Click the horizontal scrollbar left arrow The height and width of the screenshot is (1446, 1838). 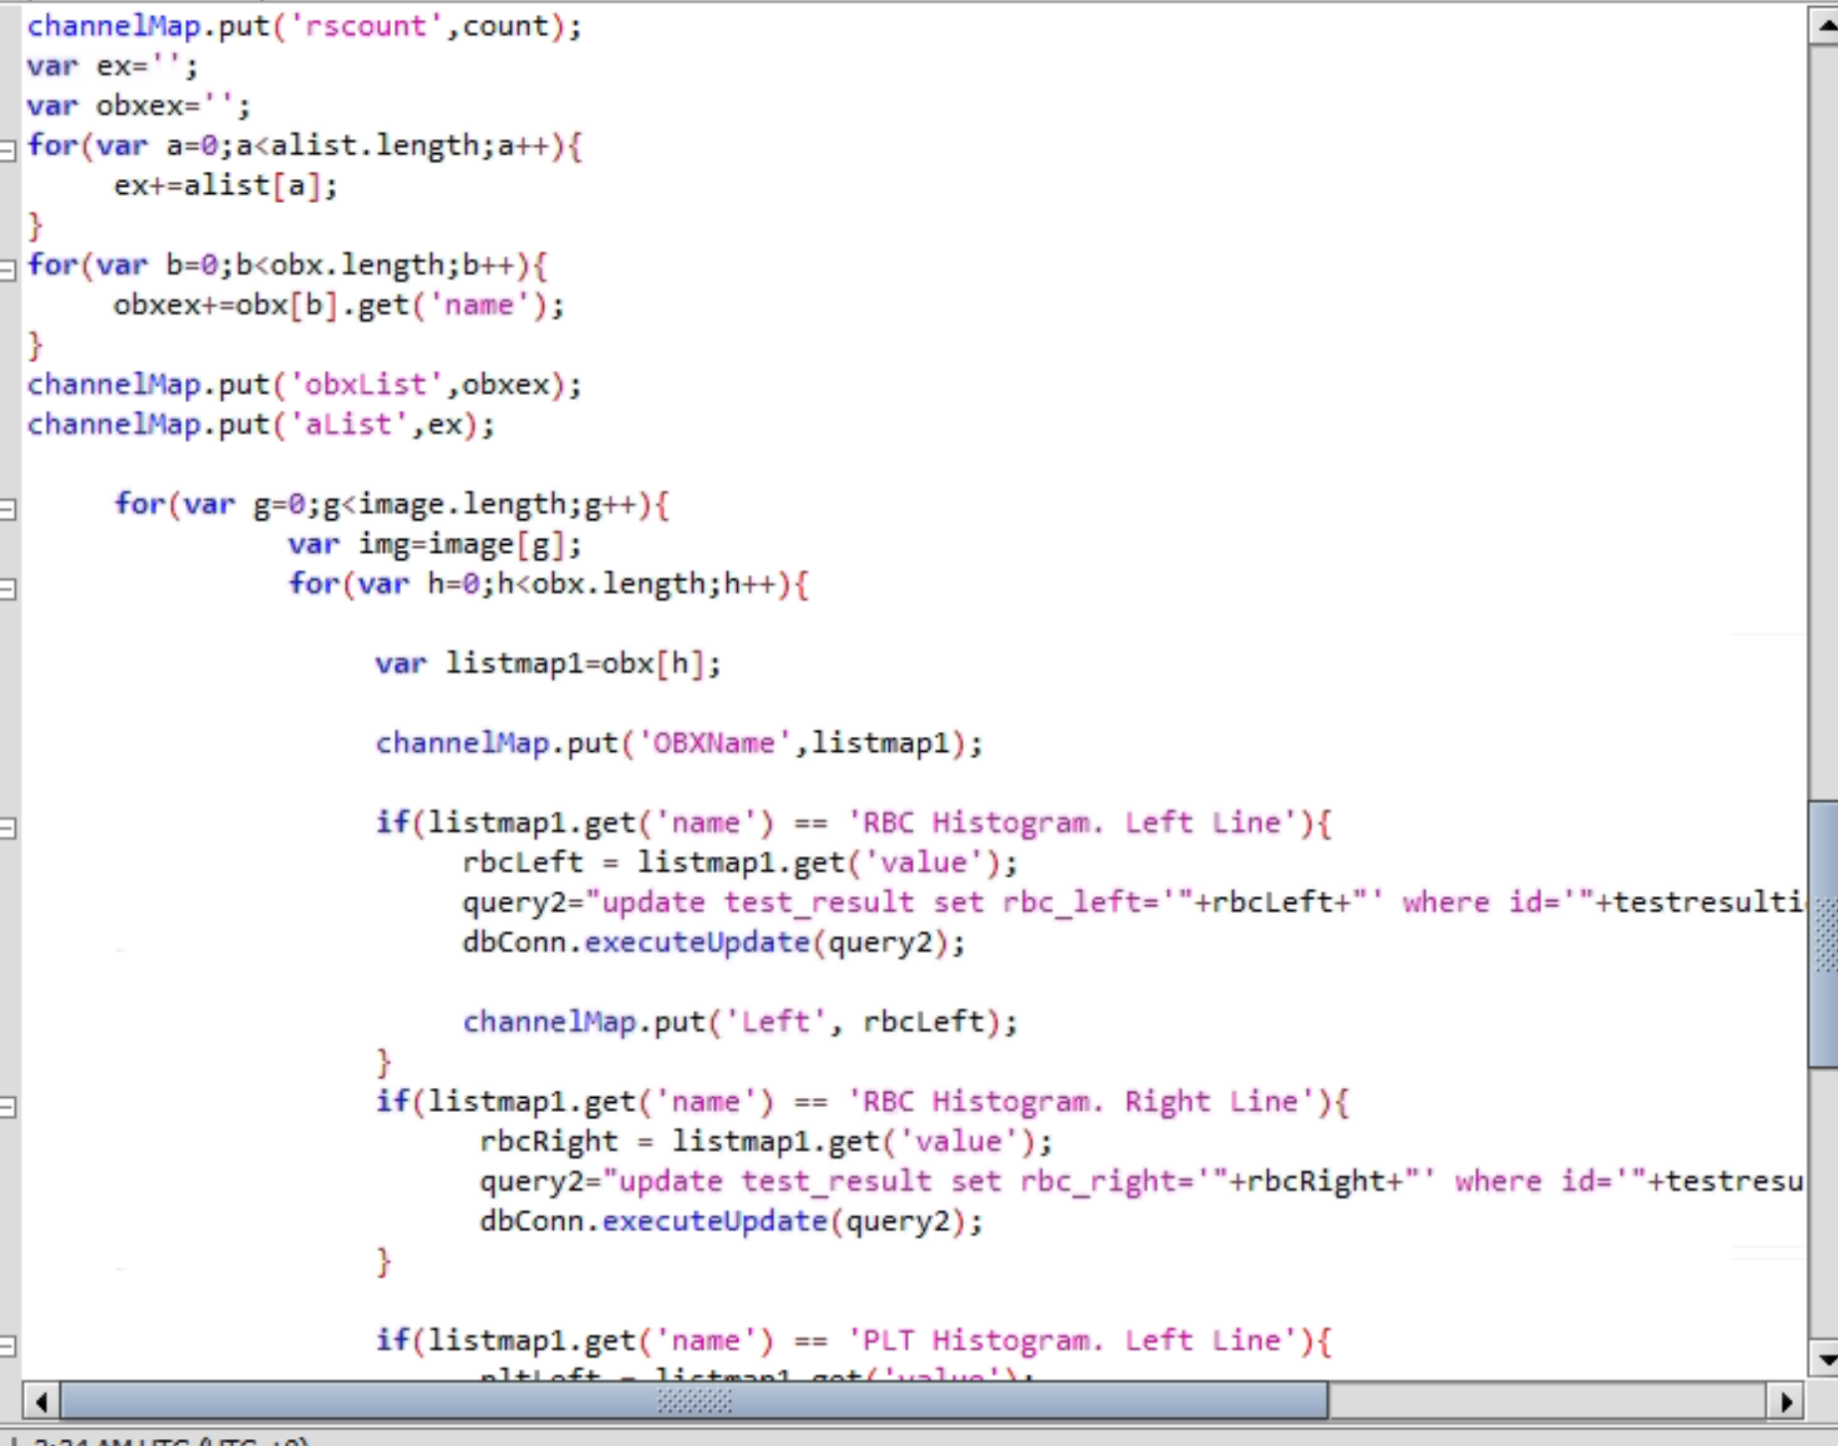(x=41, y=1402)
